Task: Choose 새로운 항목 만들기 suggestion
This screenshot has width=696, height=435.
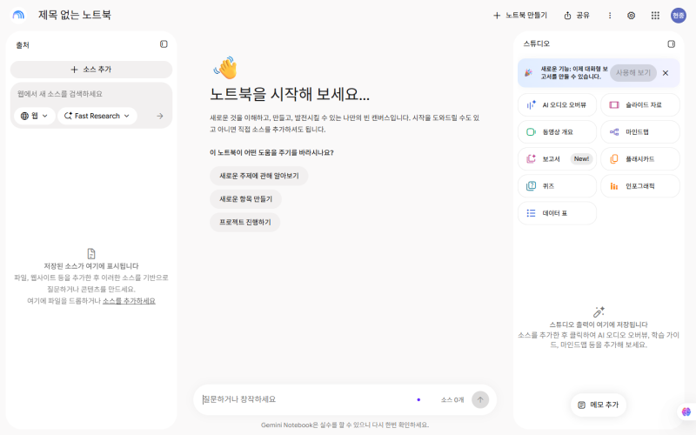Action: [245, 199]
